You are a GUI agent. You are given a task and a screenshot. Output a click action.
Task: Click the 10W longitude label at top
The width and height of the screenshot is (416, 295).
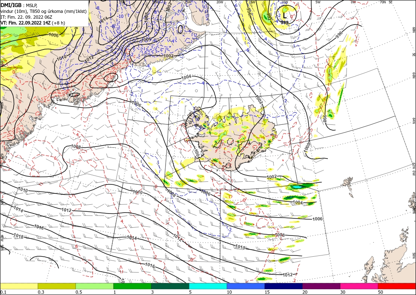285,2
